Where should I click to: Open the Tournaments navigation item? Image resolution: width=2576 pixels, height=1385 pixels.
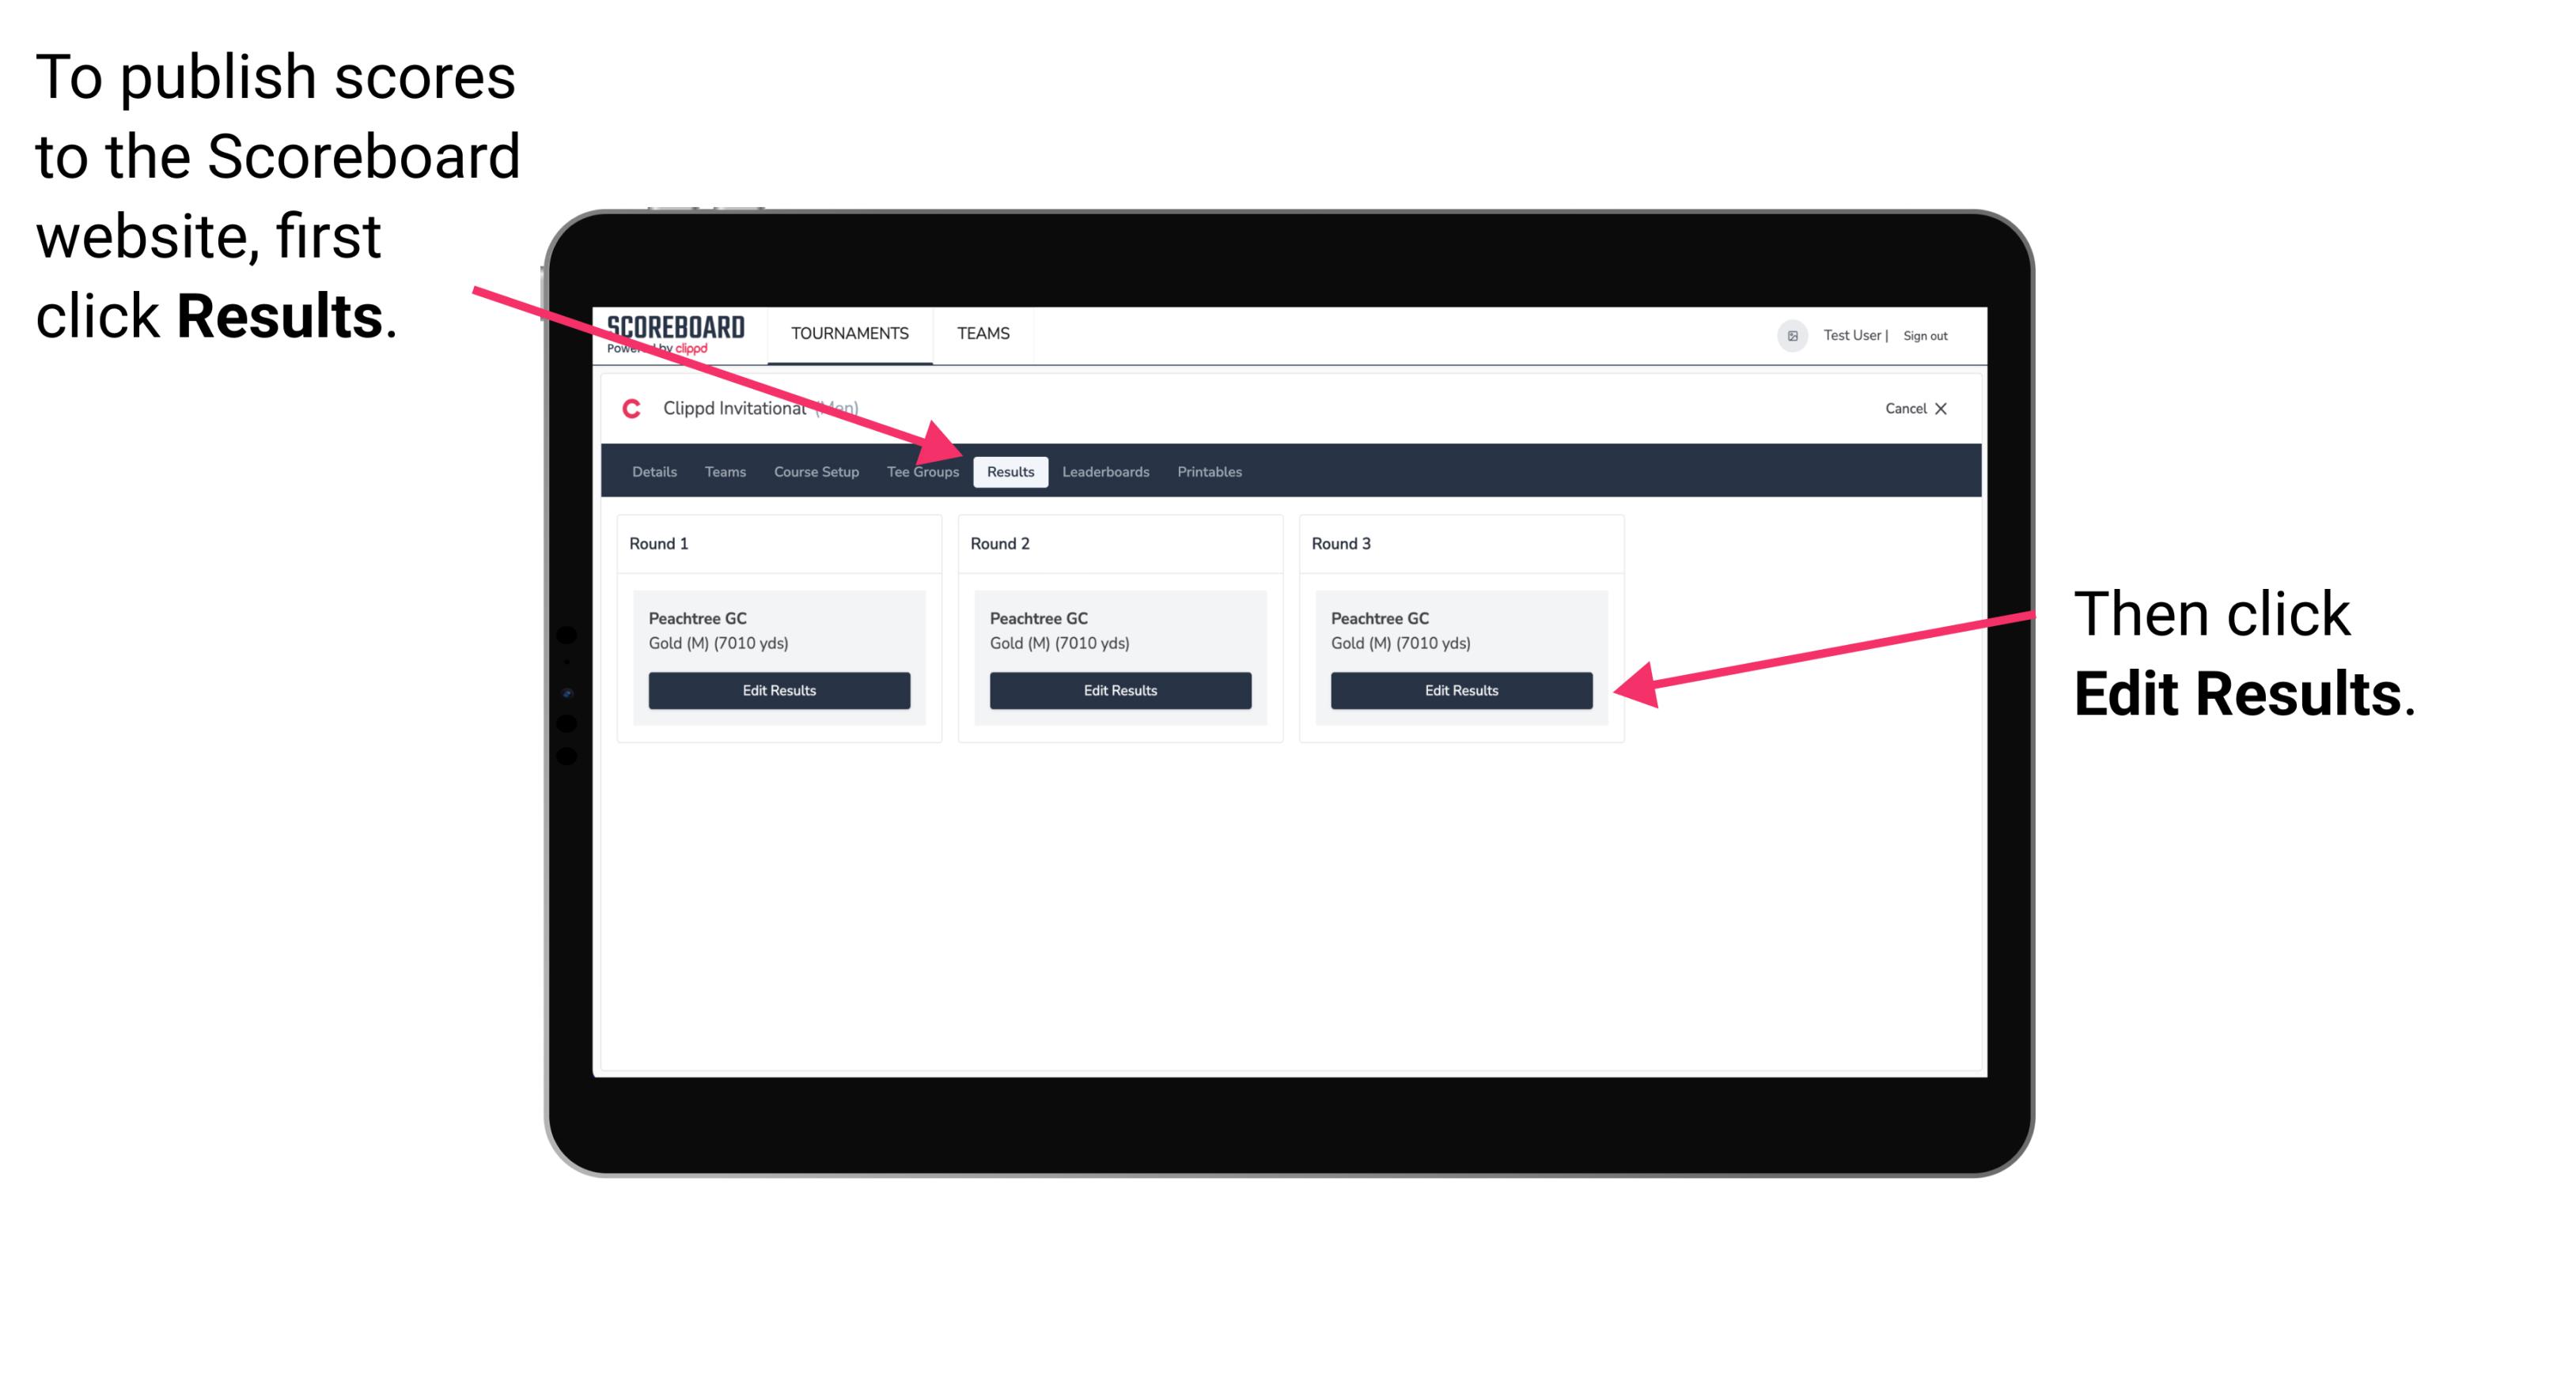point(848,333)
